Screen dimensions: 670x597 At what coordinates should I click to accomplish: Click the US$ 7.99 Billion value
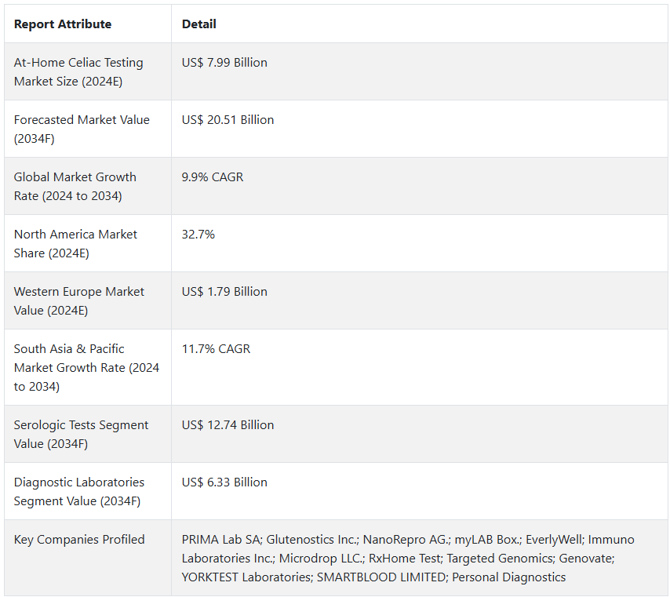[224, 63]
